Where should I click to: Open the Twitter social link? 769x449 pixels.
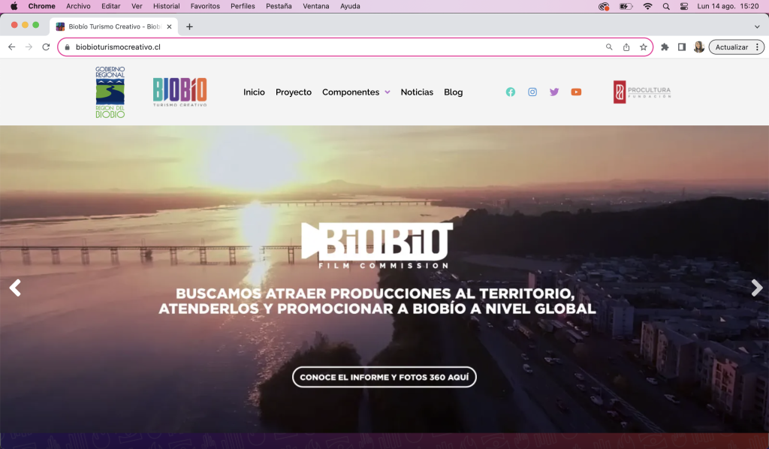554,92
